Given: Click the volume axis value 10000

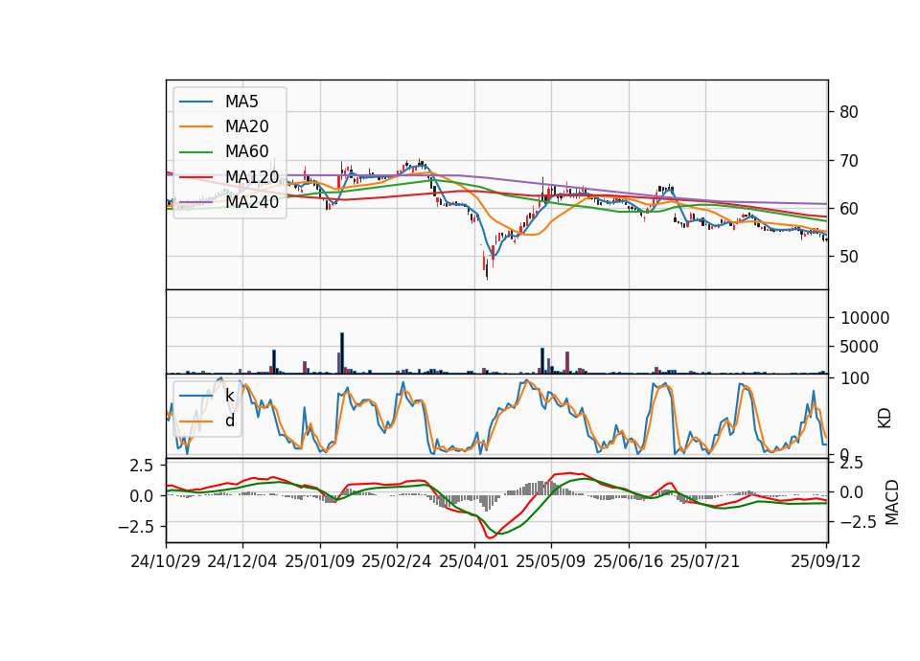Looking at the screenshot, I should 864,318.
